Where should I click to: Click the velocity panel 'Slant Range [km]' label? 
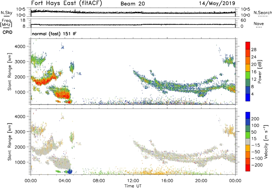tap(10, 142)
